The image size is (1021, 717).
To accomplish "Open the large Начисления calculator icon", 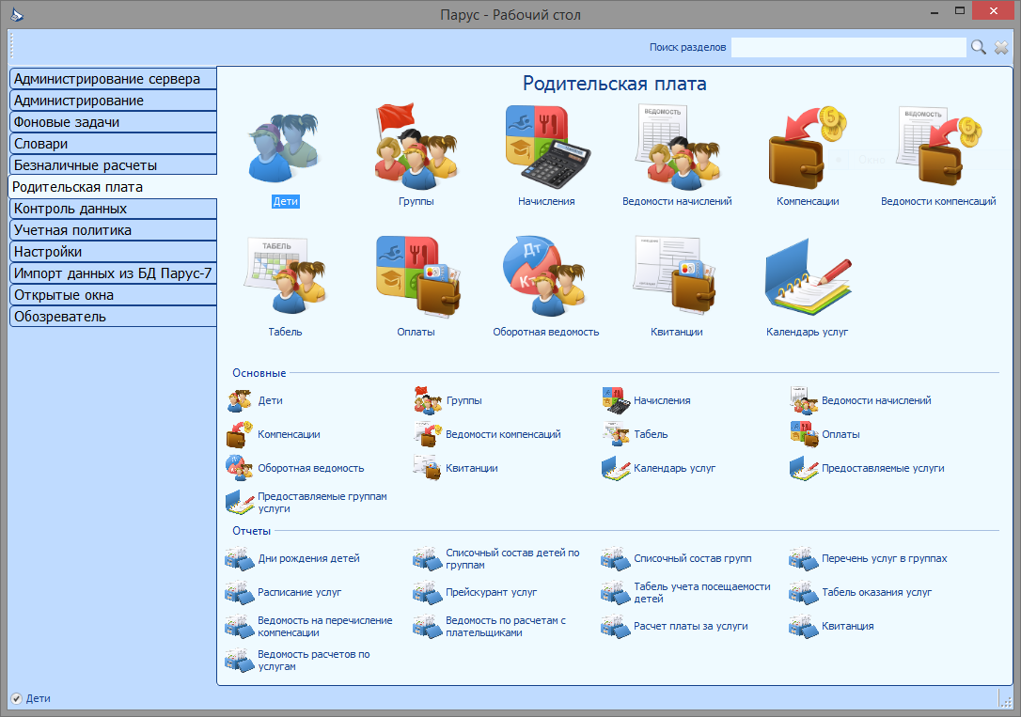I will point(547,147).
